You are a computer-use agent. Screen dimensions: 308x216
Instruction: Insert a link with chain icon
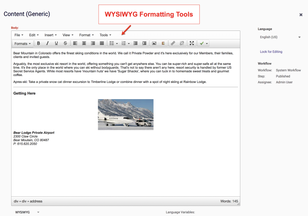[173, 43]
